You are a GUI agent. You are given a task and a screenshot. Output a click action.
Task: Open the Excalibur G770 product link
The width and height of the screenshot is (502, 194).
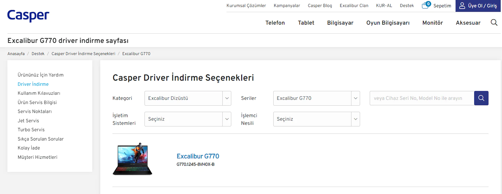198,156
